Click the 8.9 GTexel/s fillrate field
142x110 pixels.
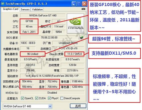[72, 59]
